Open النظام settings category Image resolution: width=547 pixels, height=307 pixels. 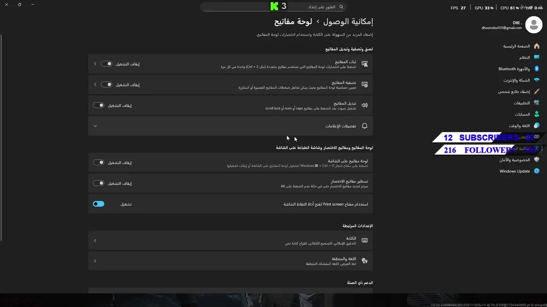tap(524, 58)
